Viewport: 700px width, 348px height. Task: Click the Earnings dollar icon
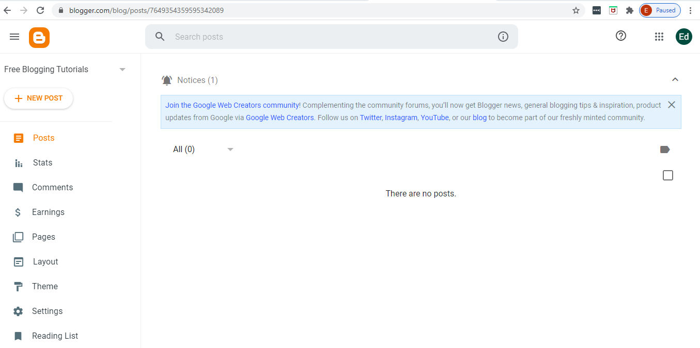tap(18, 212)
